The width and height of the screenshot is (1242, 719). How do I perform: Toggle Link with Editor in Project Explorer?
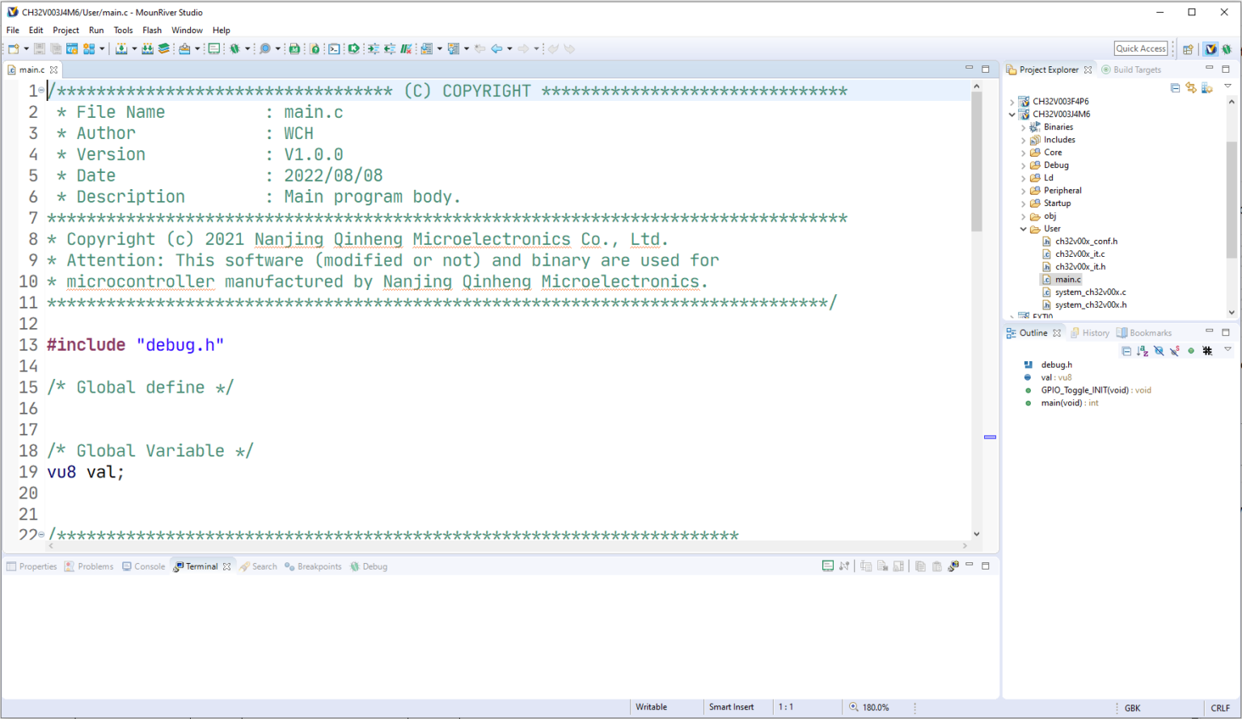pos(1191,88)
